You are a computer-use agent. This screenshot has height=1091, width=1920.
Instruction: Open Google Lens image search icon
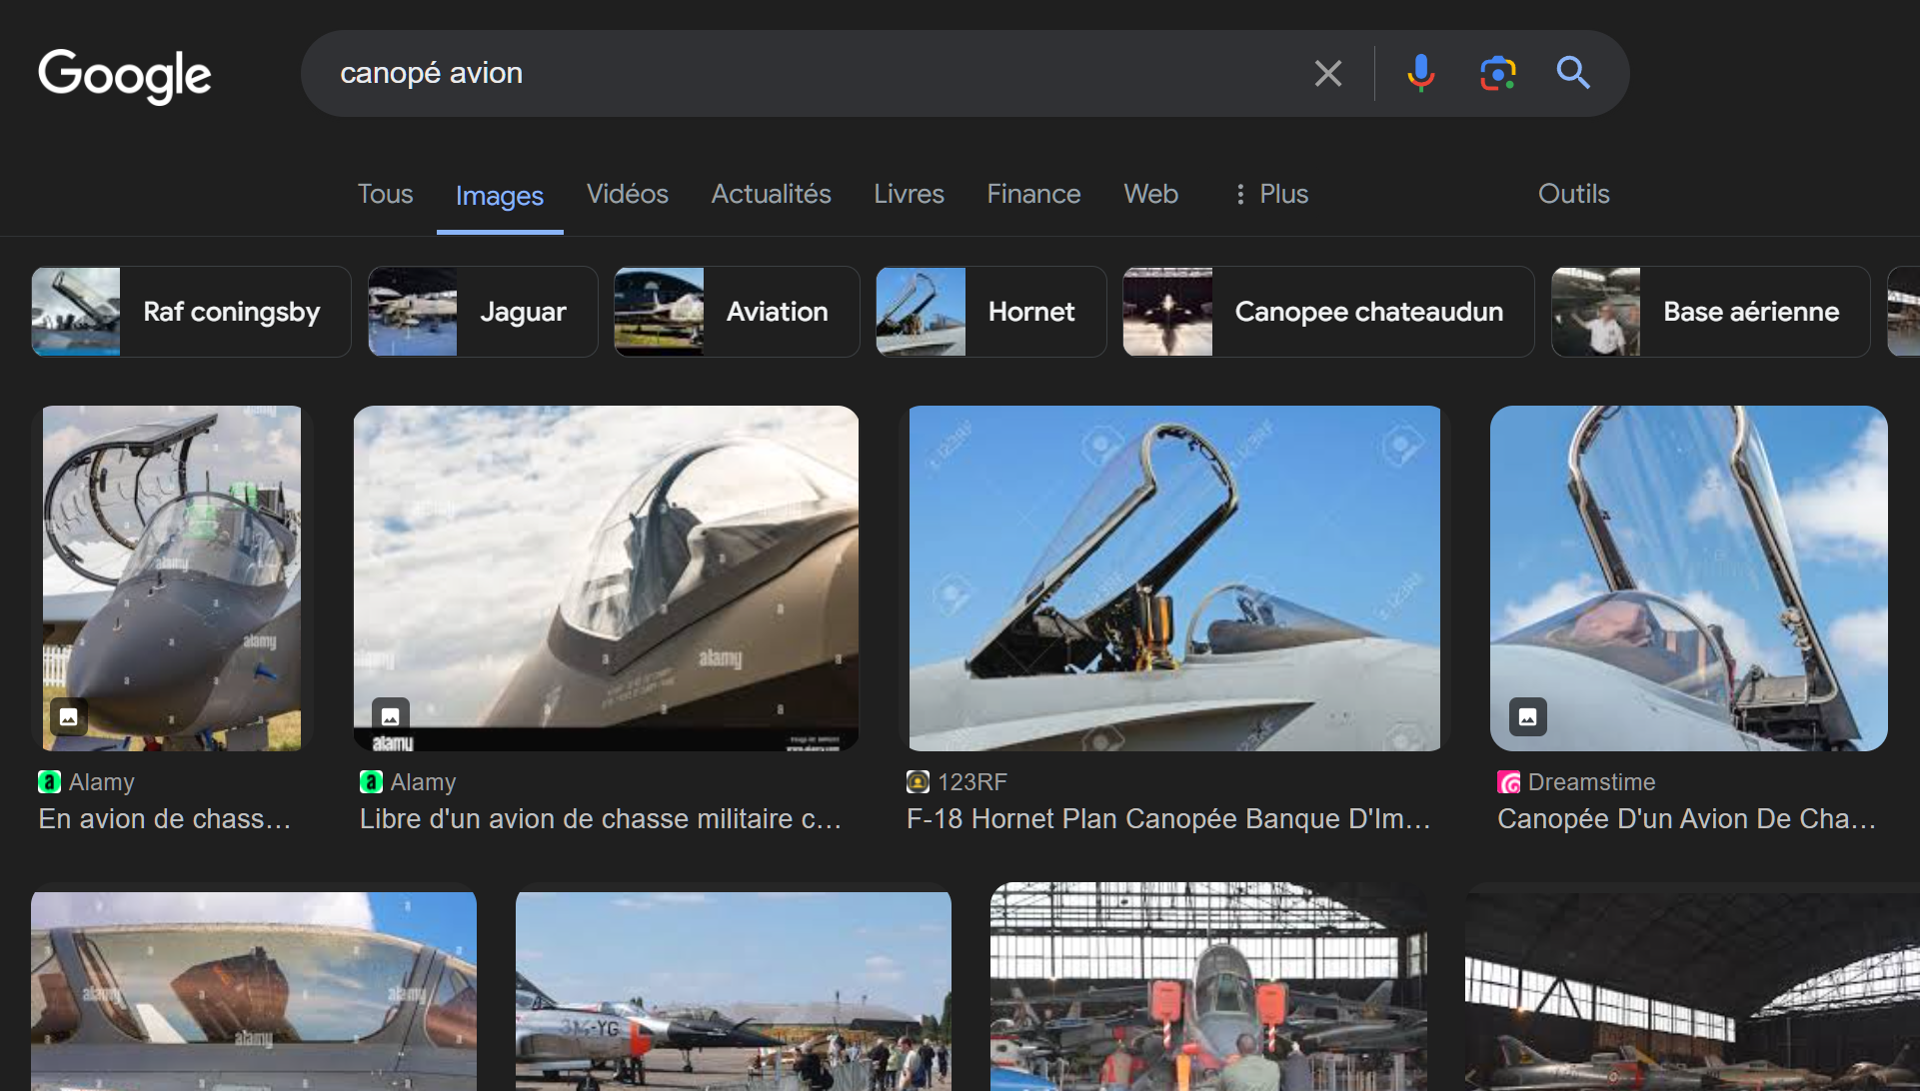(1497, 73)
